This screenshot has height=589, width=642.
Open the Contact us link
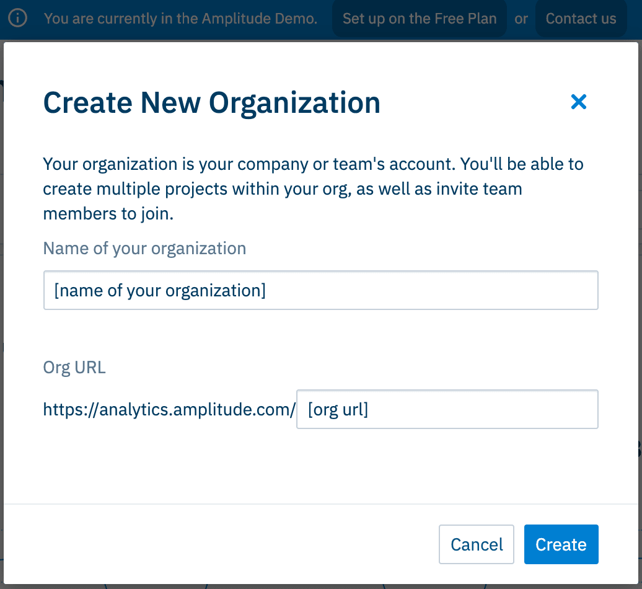tap(581, 19)
